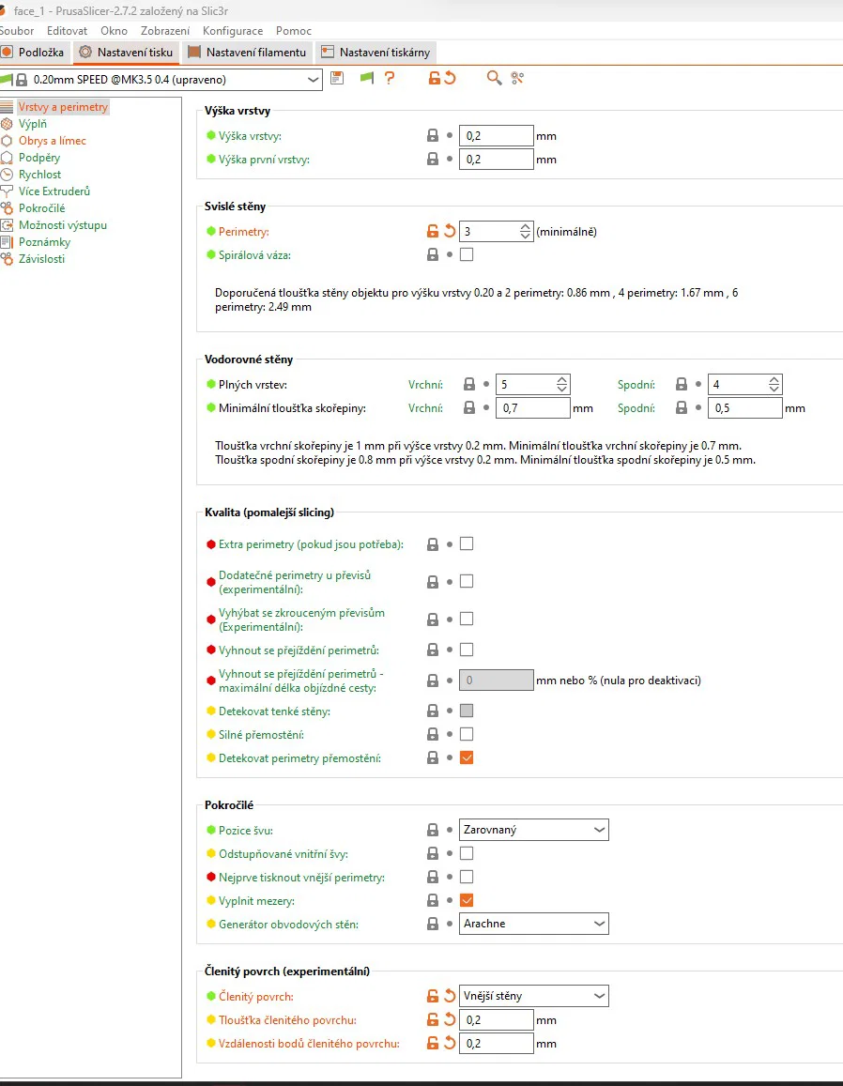
Task: Switch to the Nastavení tiskárny tab
Action: [x=376, y=53]
